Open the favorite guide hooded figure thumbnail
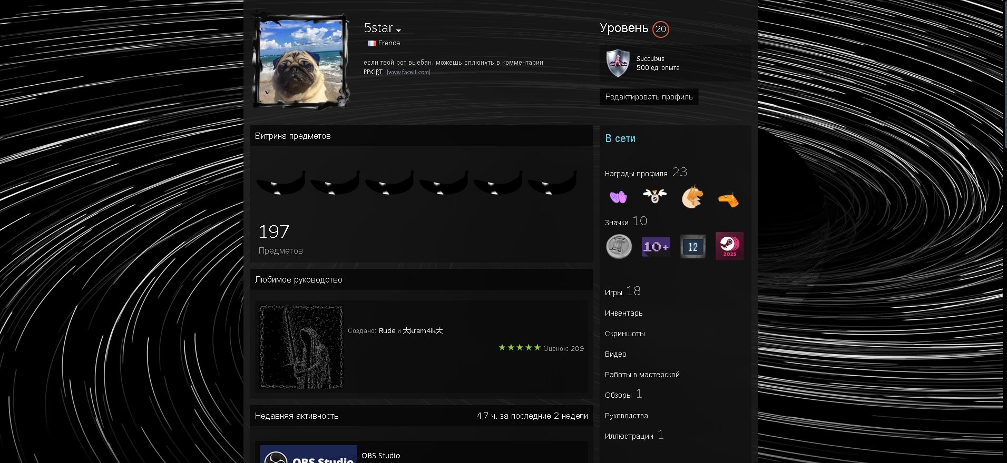 coord(301,347)
